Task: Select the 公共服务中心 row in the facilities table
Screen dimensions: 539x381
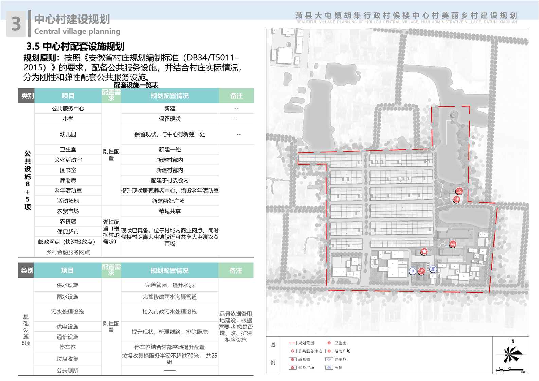Action: (x=68, y=109)
